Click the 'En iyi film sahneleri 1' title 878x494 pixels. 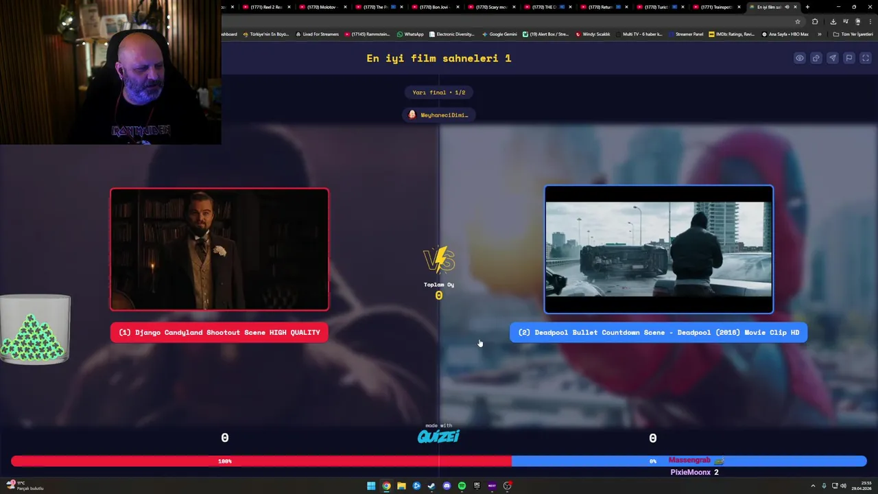pyautogui.click(x=439, y=58)
